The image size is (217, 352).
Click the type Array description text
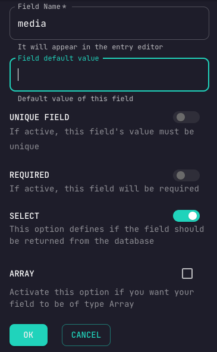point(102,298)
